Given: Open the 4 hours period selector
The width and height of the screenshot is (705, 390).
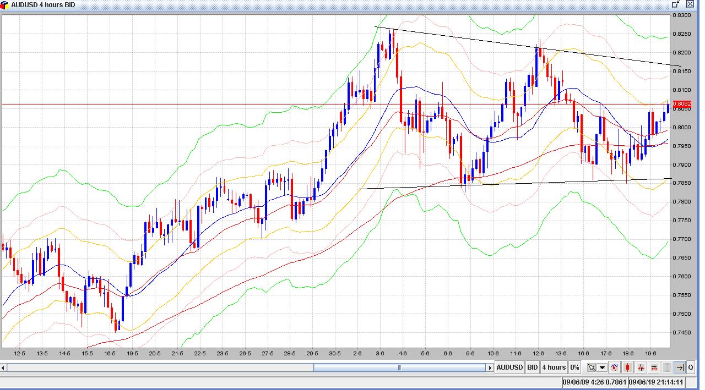Looking at the screenshot, I should pyautogui.click(x=554, y=367).
